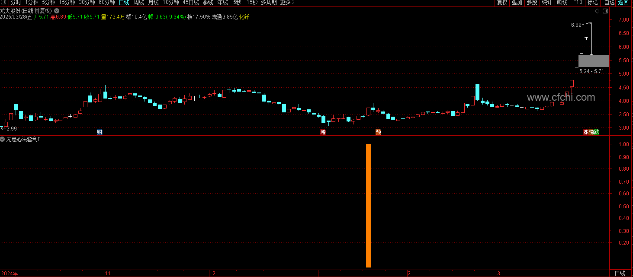Select the 5秒 period tab

click(x=237, y=3)
